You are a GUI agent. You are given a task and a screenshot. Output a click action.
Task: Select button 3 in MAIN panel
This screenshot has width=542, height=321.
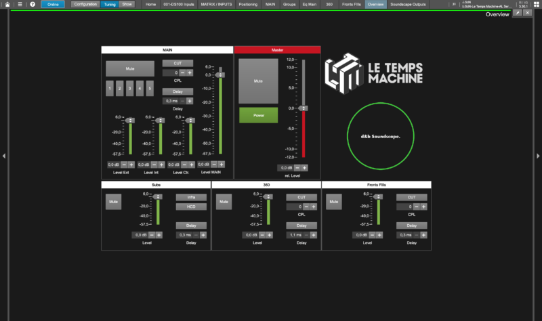click(130, 88)
